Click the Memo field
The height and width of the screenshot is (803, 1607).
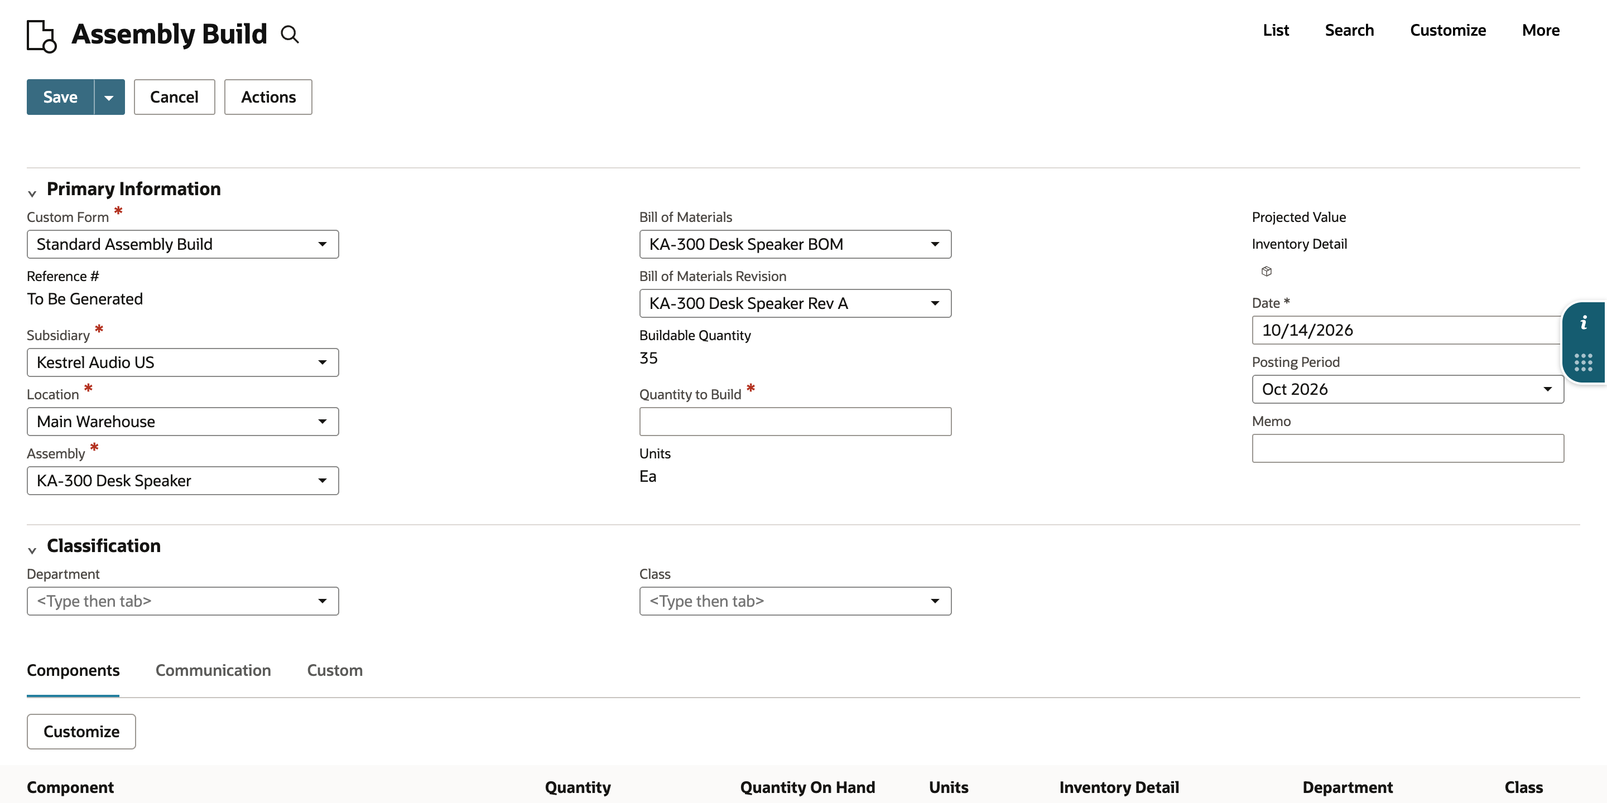1408,448
